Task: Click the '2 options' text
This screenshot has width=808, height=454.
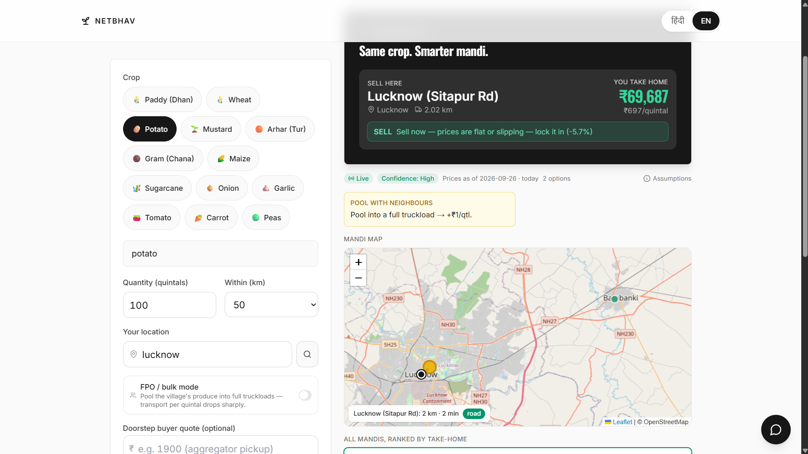Action: point(556,179)
